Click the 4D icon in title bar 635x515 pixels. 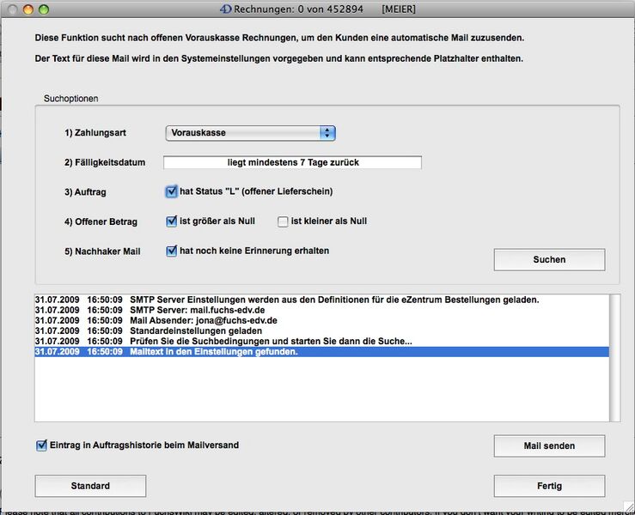[x=226, y=9]
